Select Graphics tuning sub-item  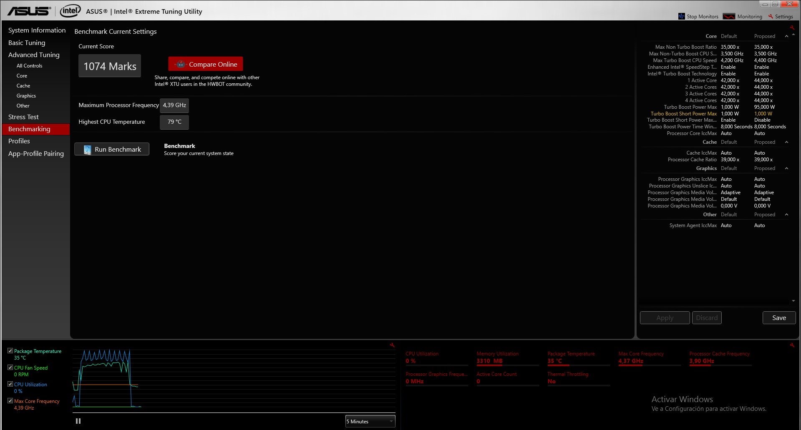click(x=26, y=96)
